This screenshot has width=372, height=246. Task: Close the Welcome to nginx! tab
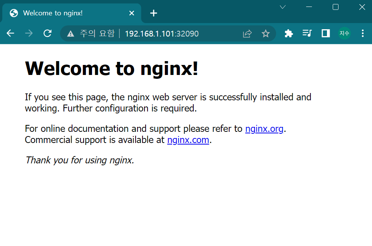pos(132,13)
